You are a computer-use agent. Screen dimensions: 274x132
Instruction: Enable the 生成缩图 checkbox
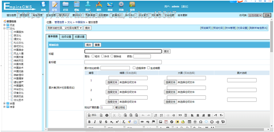(x=148, y=68)
